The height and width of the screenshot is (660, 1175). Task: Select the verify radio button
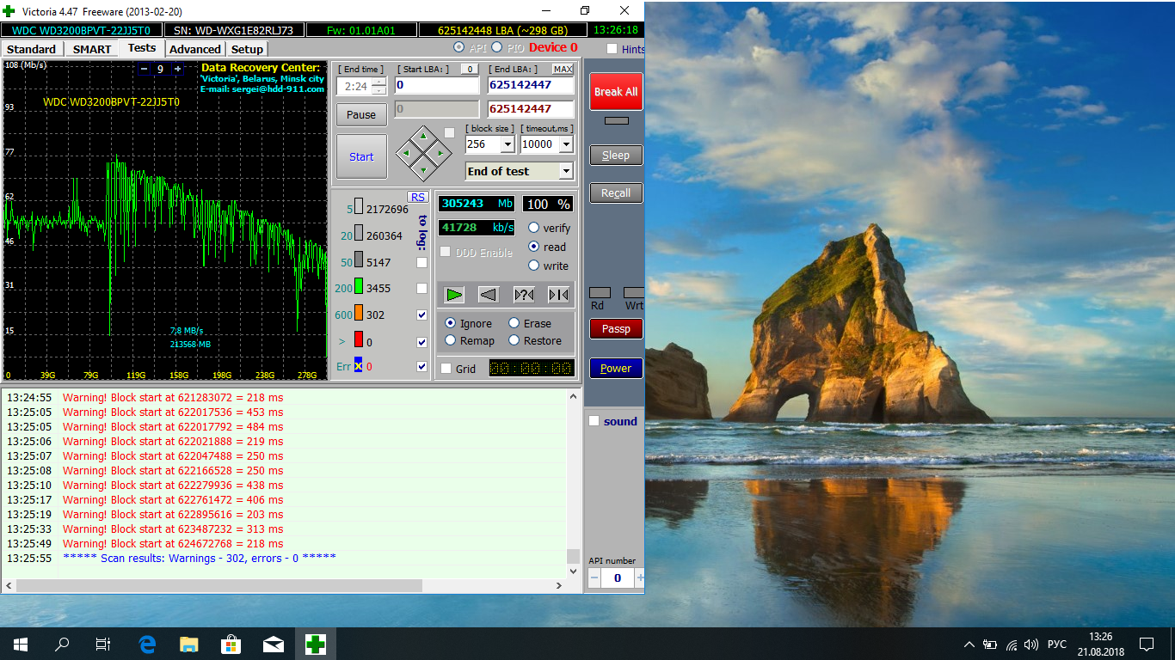pos(534,228)
